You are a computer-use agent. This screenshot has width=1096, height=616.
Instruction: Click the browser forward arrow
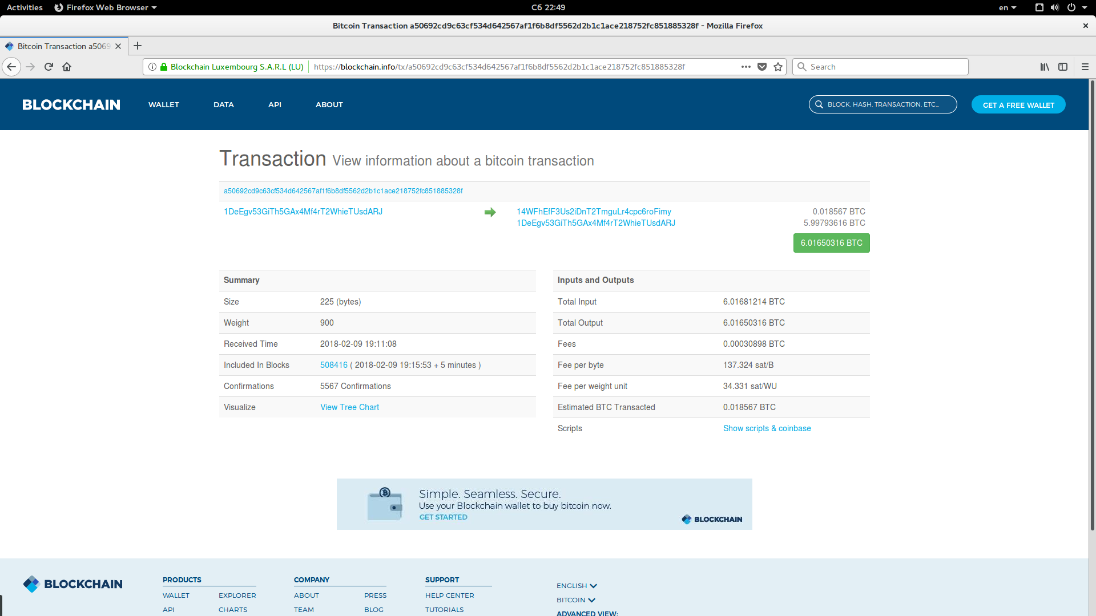coord(30,67)
